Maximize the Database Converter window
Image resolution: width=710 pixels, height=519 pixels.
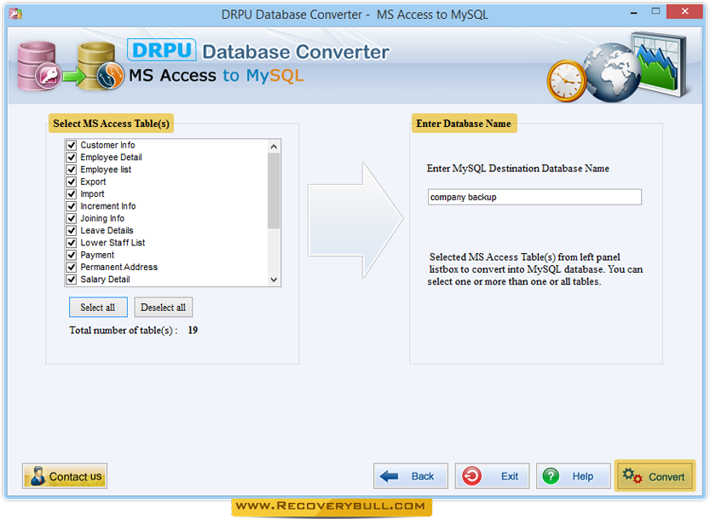coord(655,11)
